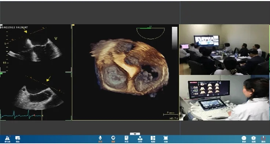Select the conference room video feed
The height and width of the screenshot is (144, 270).
(x=224, y=50)
